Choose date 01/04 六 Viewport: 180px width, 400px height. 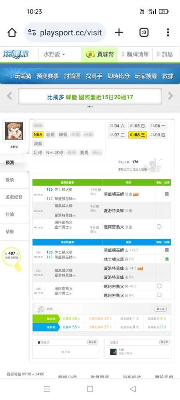(117, 126)
